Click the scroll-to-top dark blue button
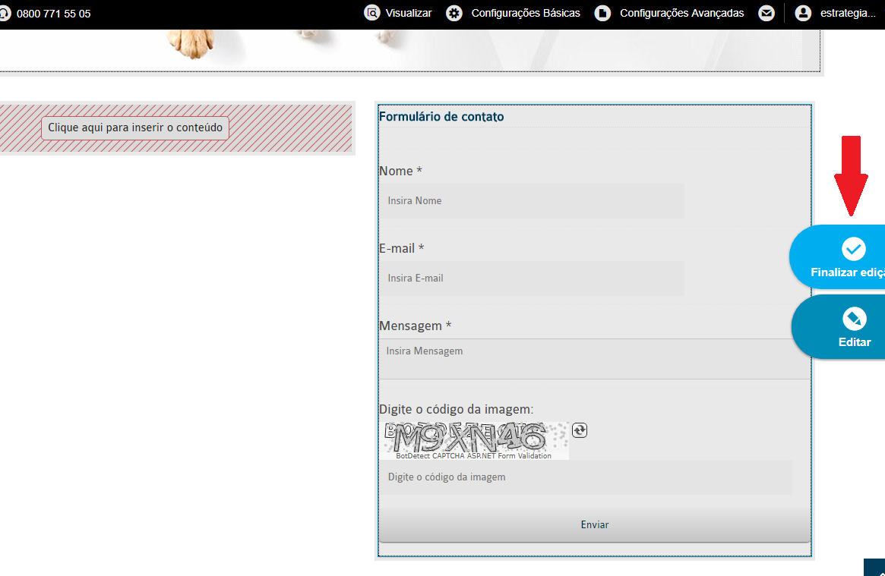The height and width of the screenshot is (576, 885). tap(875, 568)
